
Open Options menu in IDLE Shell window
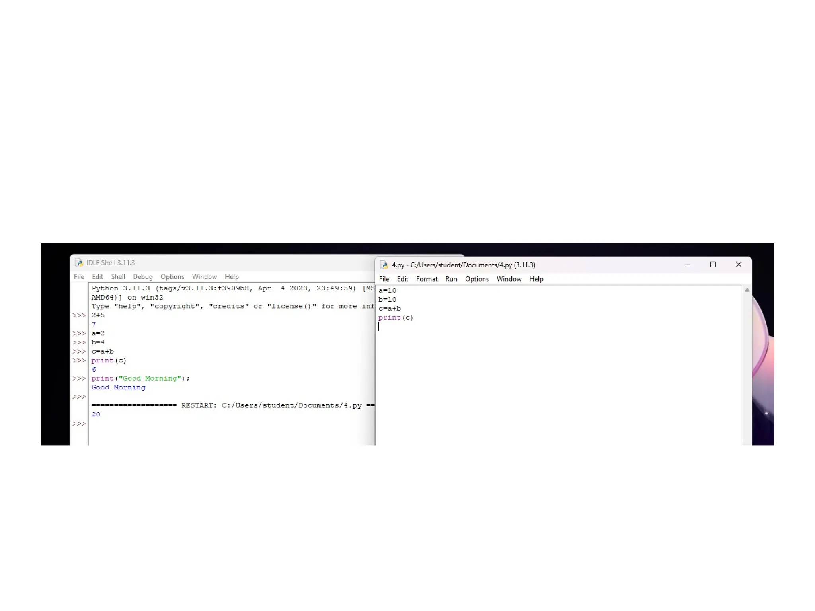pos(172,276)
